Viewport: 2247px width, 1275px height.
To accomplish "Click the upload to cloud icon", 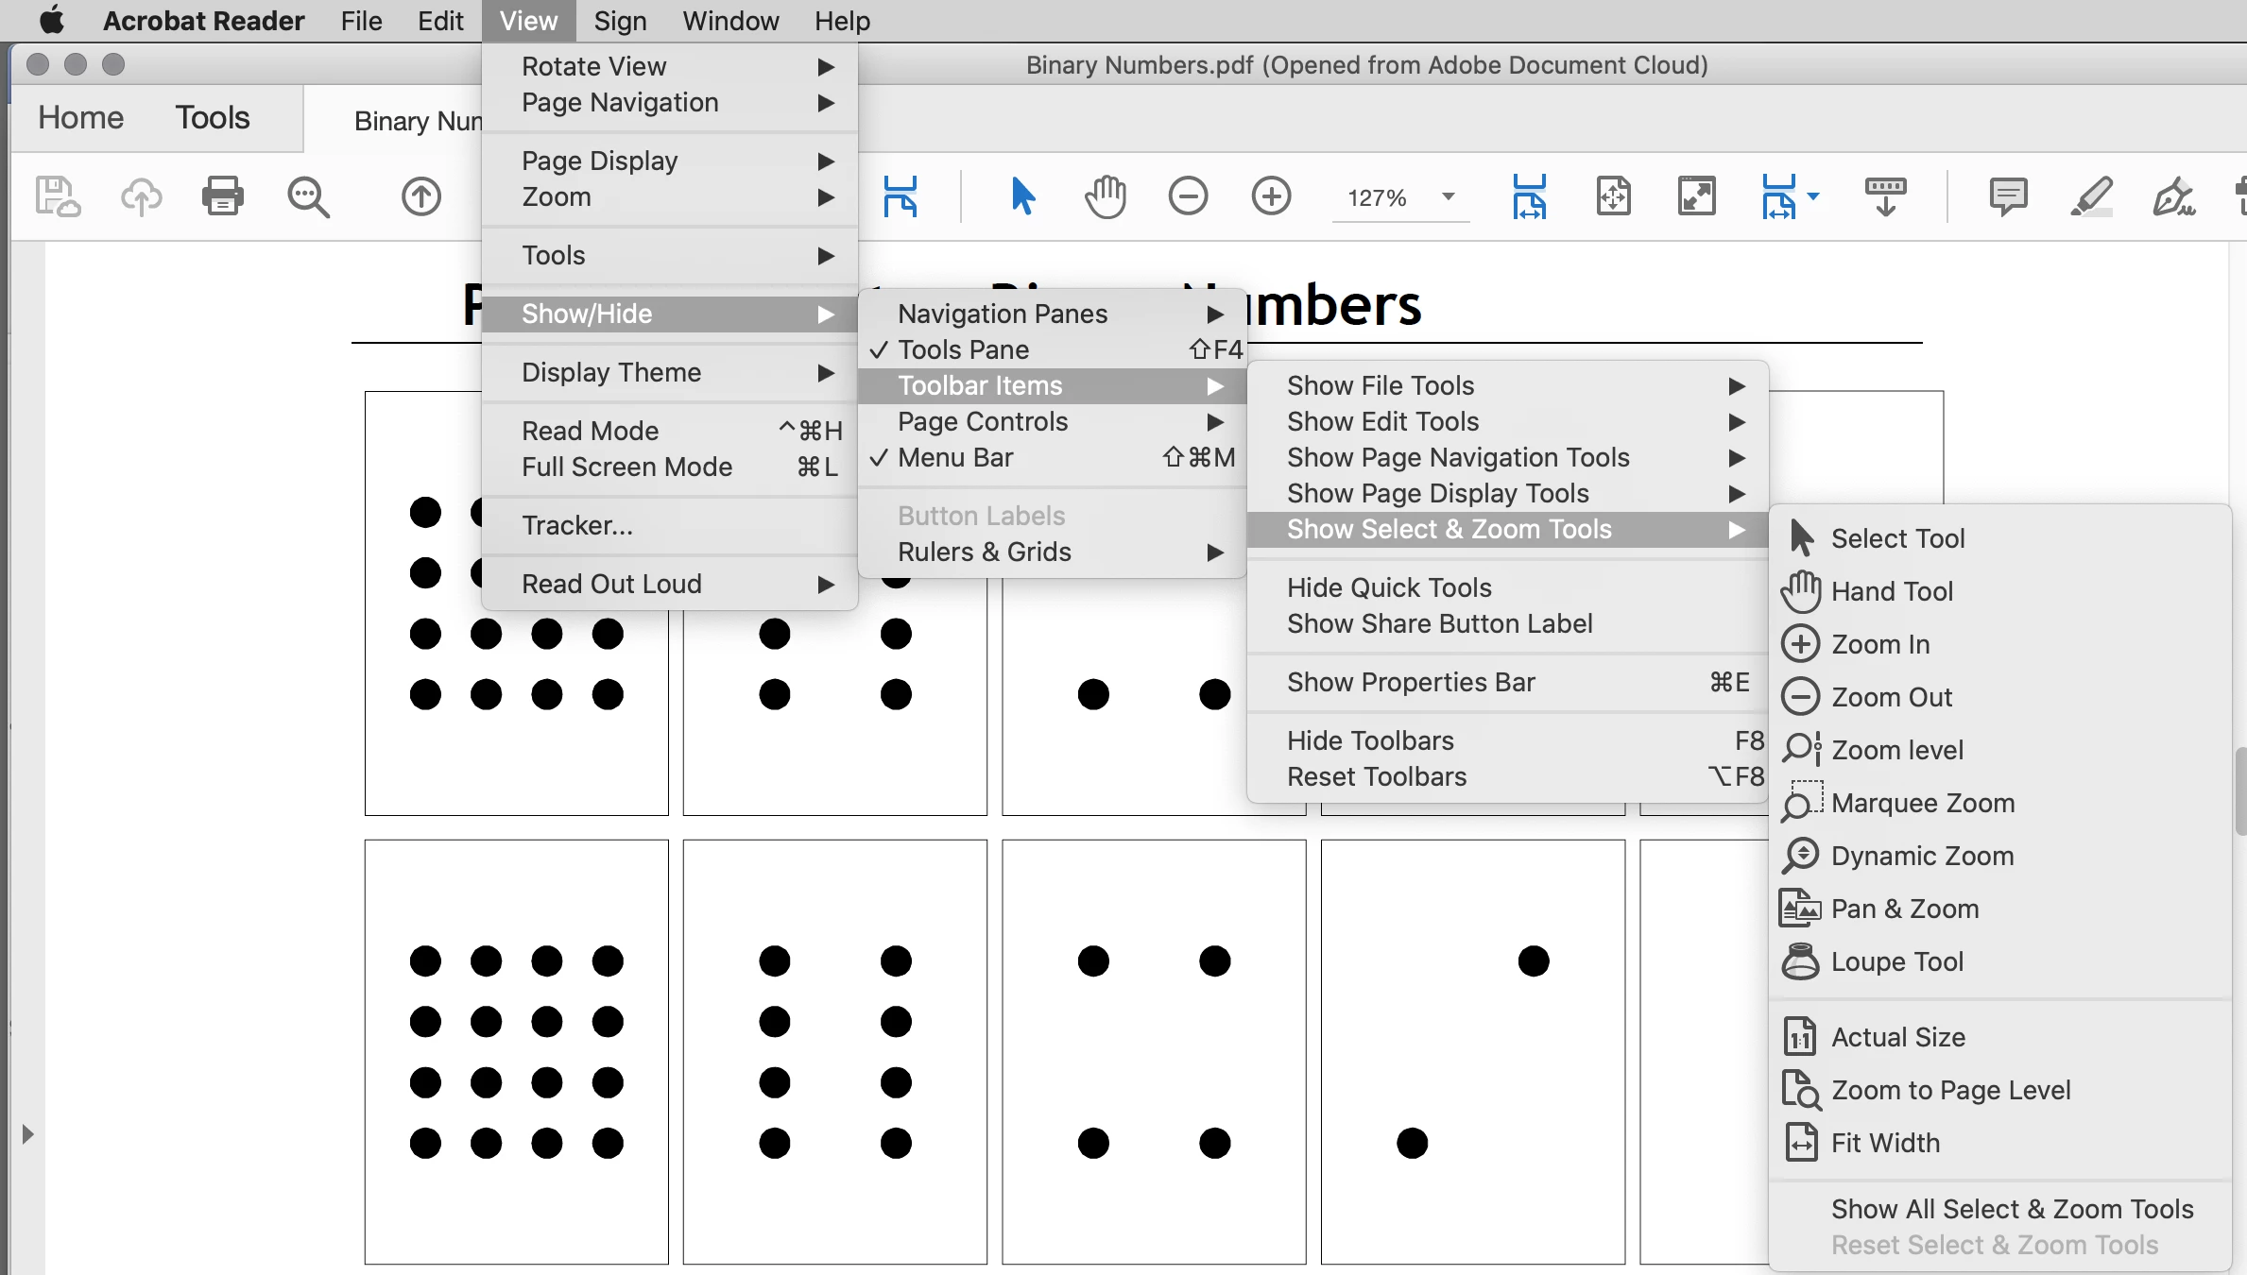I will tap(141, 196).
